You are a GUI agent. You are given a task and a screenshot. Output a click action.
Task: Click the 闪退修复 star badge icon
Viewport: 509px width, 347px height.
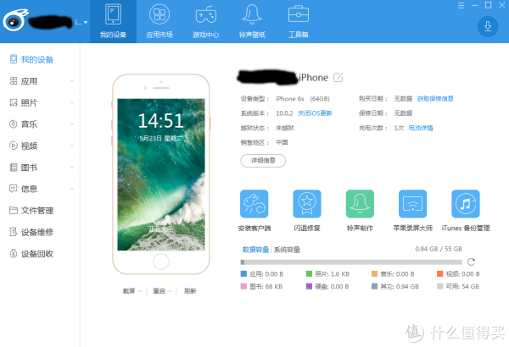(x=307, y=204)
